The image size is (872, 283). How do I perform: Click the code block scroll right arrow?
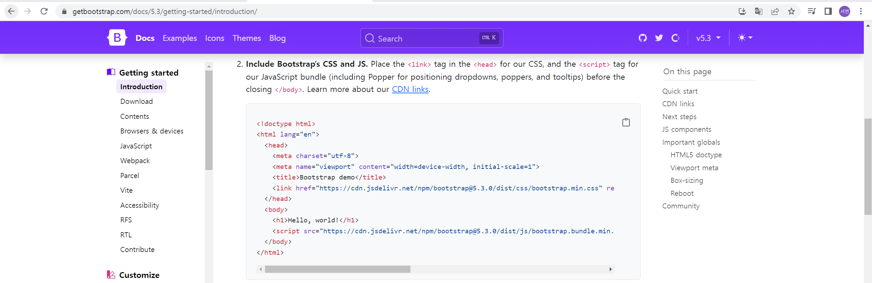tap(610, 269)
